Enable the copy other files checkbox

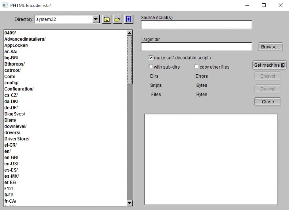[x=196, y=67]
